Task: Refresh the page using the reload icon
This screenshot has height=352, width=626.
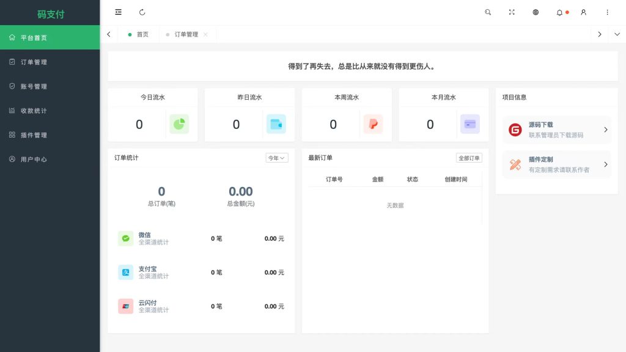Action: point(142,12)
